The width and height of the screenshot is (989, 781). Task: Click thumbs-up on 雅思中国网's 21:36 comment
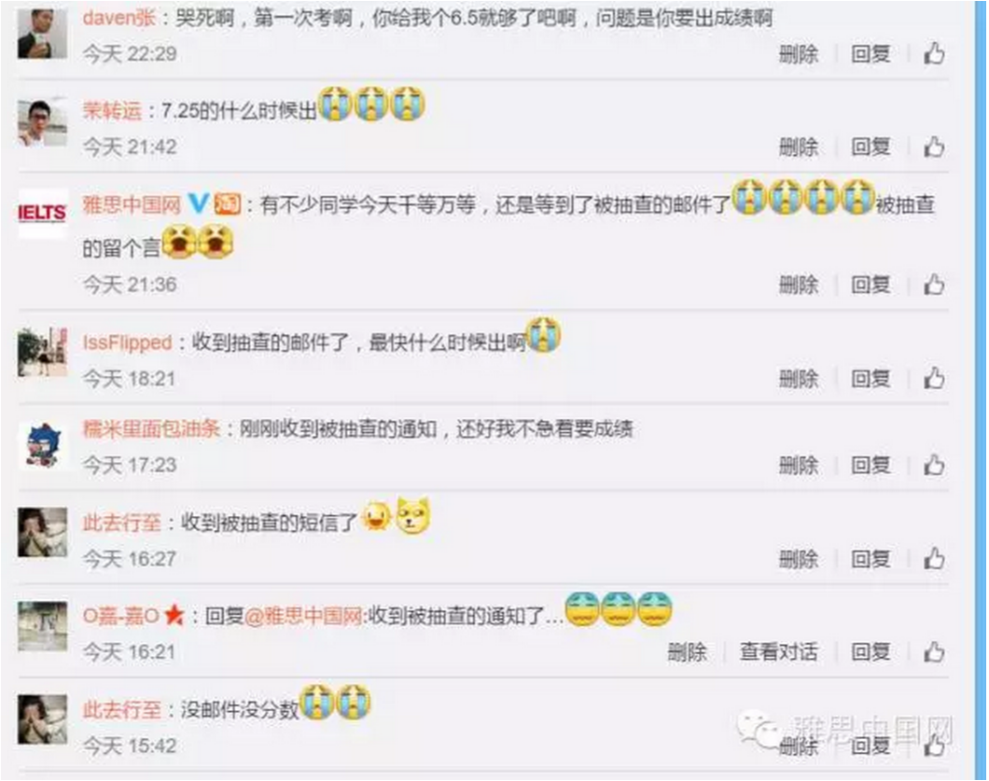pyautogui.click(x=934, y=285)
